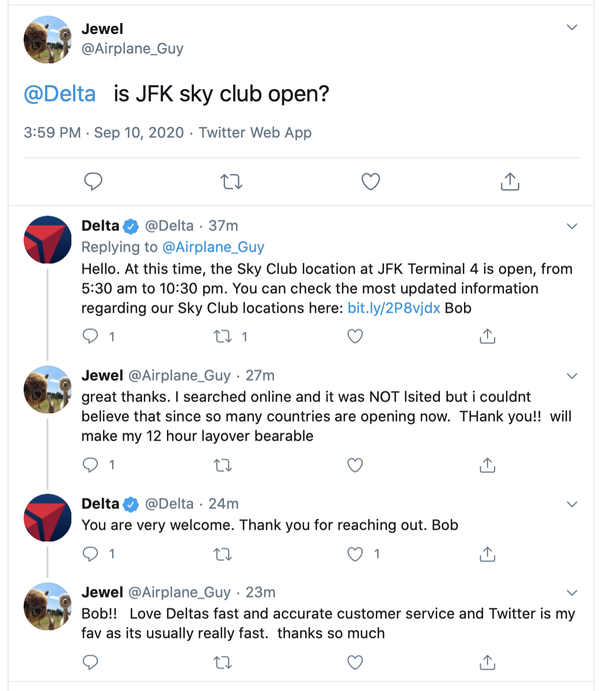Open the tweet timestamp 3:59 PM · Sep 10, 2020
The width and height of the screenshot is (601, 691).
coord(104,133)
